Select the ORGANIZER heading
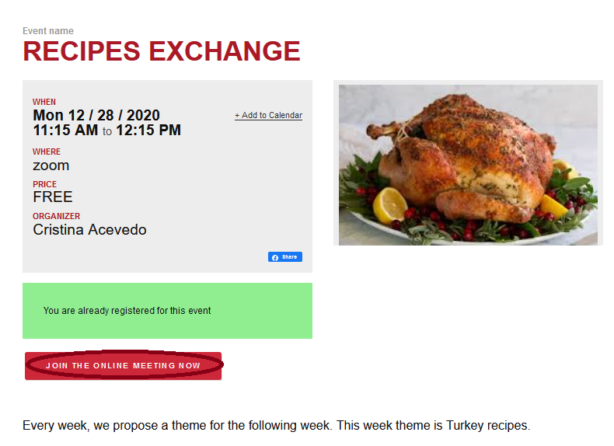The image size is (614, 446). click(57, 216)
